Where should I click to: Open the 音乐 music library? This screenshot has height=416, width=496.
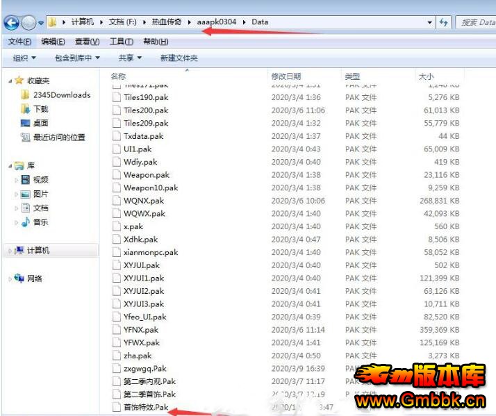click(x=40, y=222)
